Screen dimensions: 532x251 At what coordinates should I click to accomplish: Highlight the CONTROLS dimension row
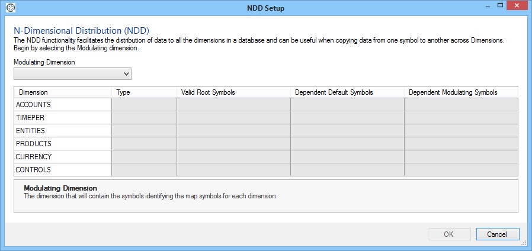(62, 170)
